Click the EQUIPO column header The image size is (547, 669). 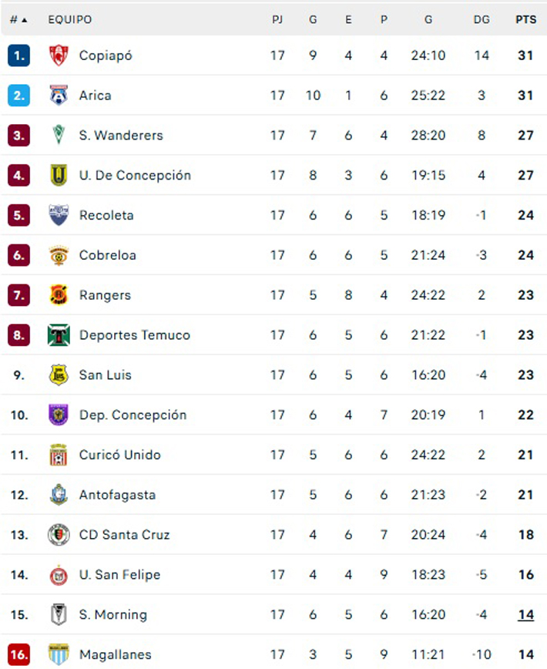[x=70, y=19]
